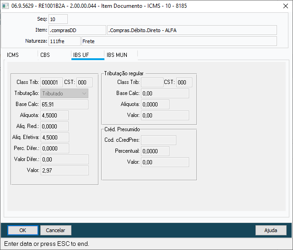Click the Base Calc field in Tributação regular

pyautogui.click(x=165, y=94)
